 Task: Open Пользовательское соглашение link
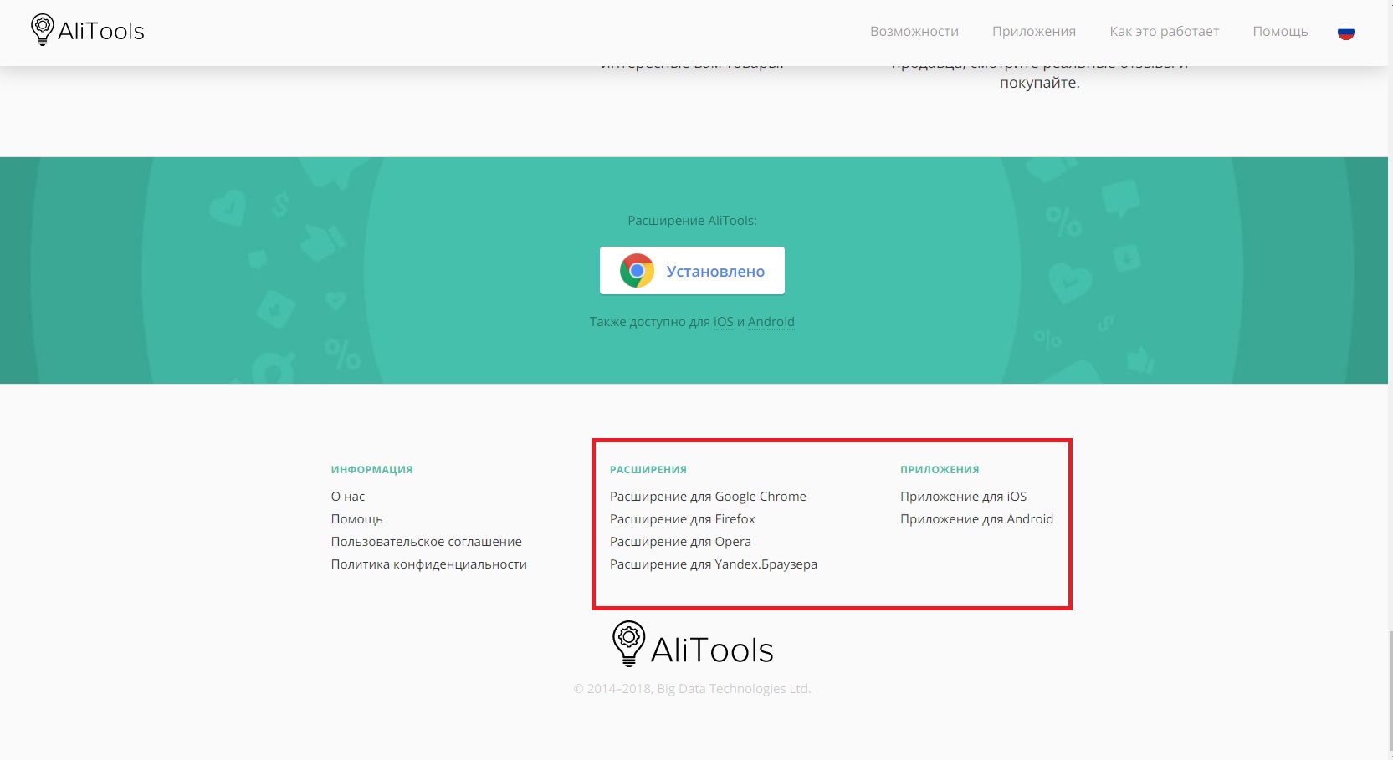[x=426, y=542]
